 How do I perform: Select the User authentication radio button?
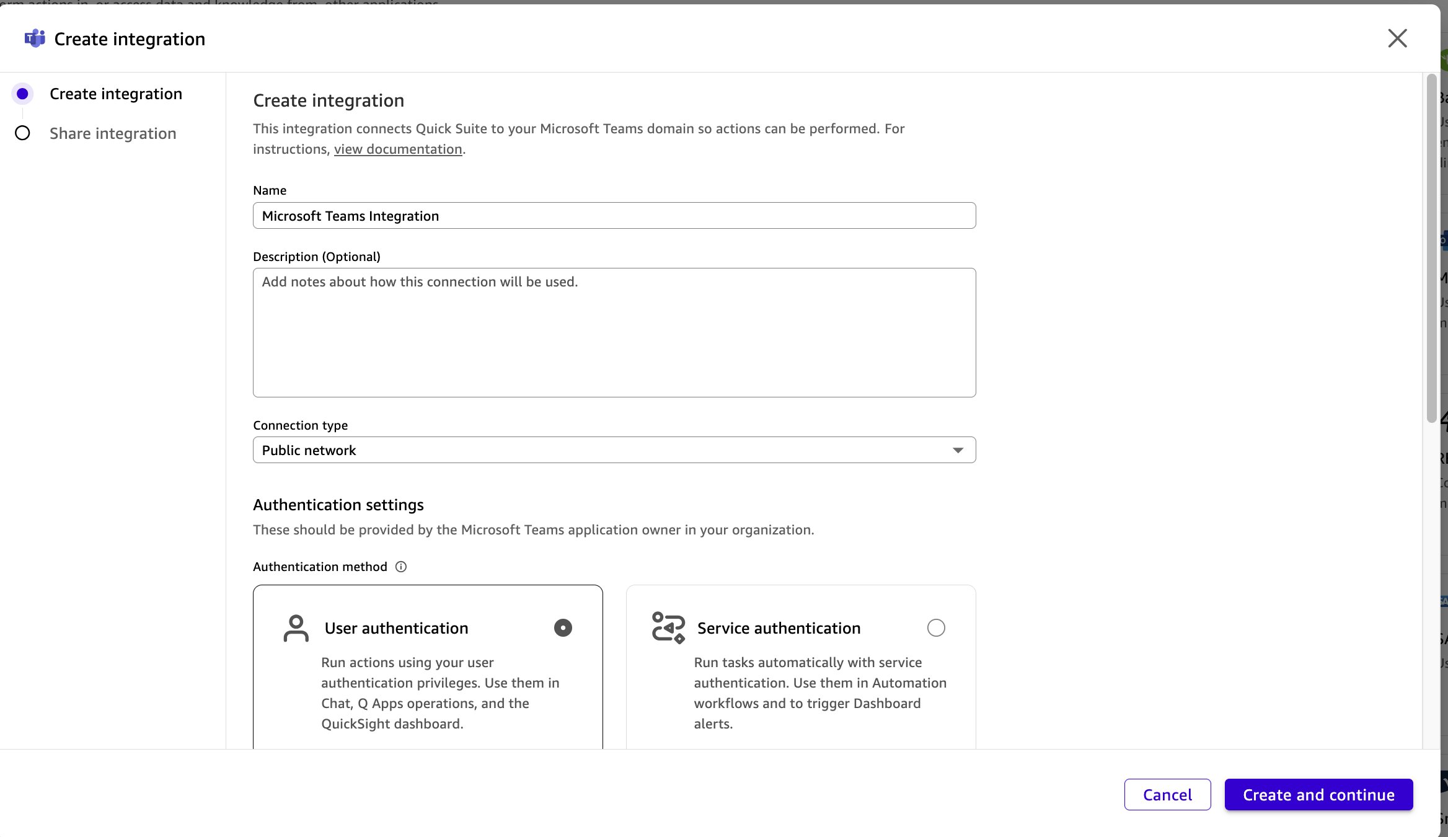(x=562, y=627)
